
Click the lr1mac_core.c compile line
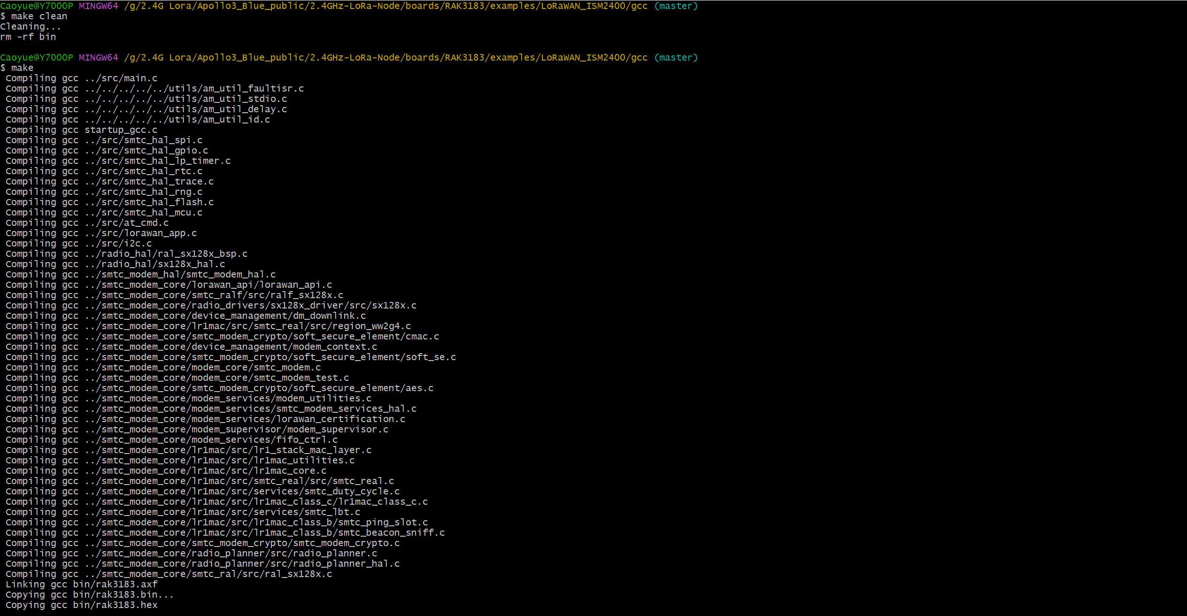point(166,471)
